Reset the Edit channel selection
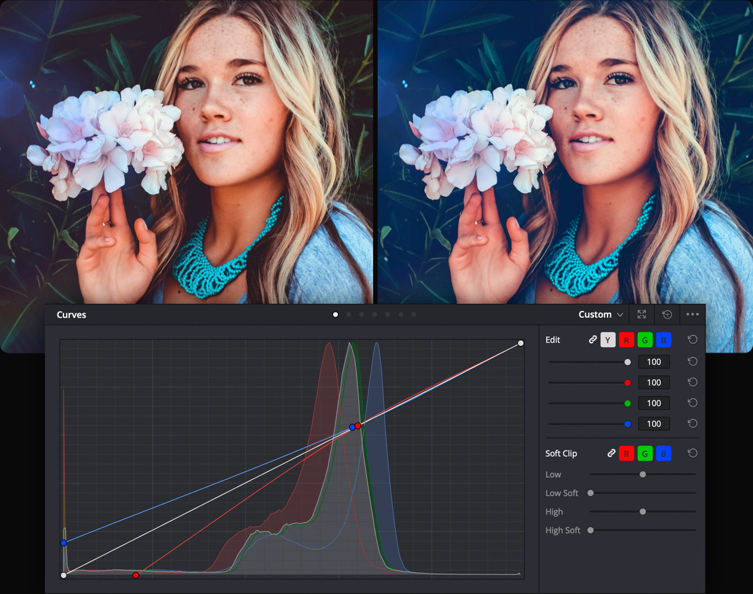Viewport: 753px width, 594px height. (x=692, y=340)
